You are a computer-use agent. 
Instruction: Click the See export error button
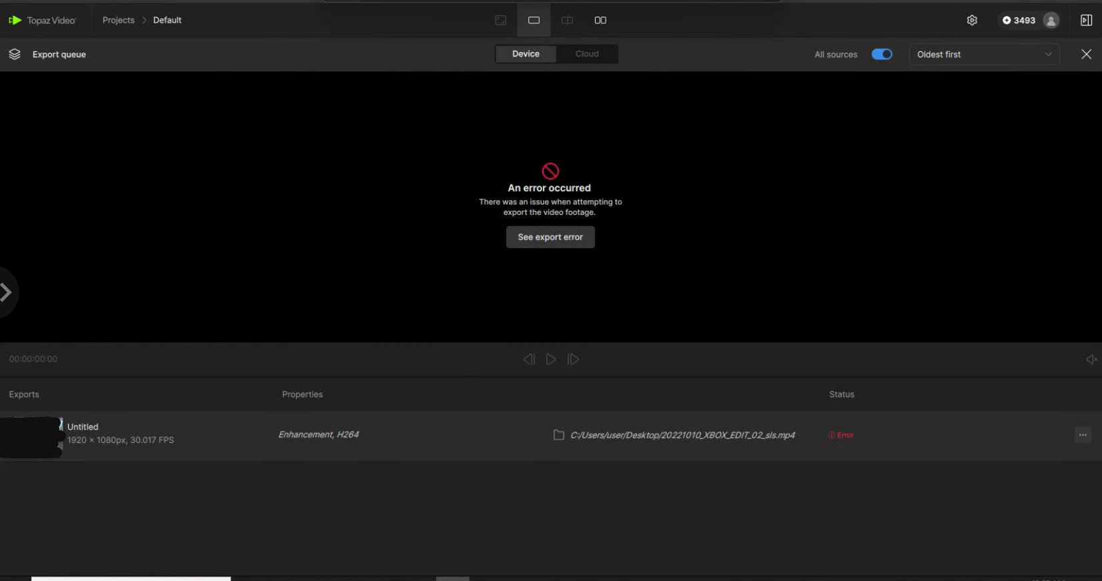pos(550,237)
